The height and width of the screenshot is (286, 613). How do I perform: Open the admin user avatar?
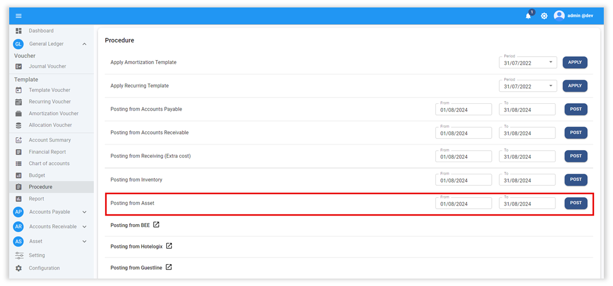[x=559, y=16]
